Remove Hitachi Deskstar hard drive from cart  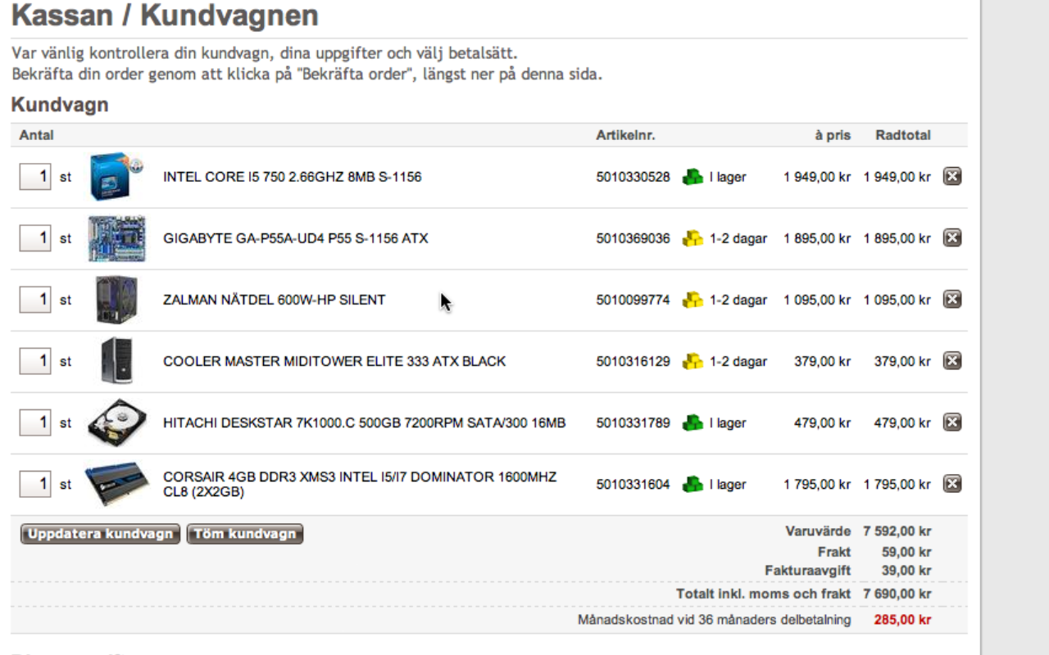[x=951, y=422]
